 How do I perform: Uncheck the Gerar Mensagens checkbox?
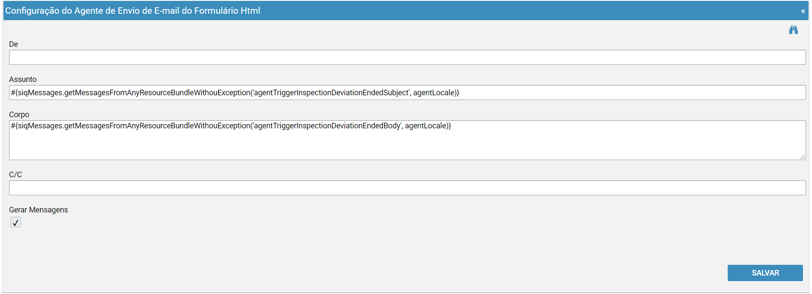click(15, 222)
